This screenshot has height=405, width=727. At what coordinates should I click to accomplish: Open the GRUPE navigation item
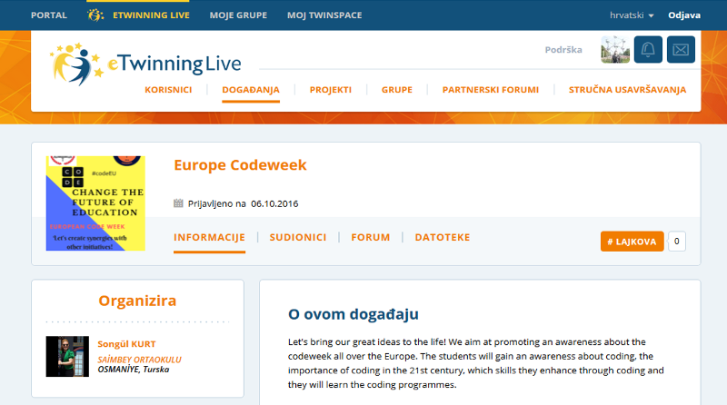point(397,90)
